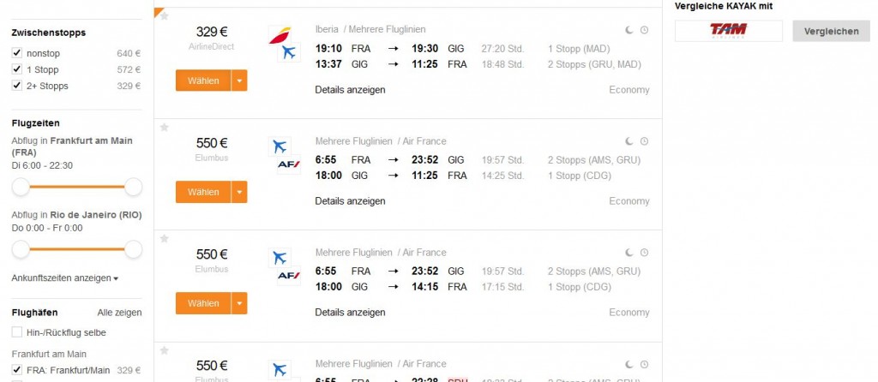Image resolution: width=878 pixels, height=382 pixels.
Task: Uncheck the nonstop filter checkbox
Action: (17, 53)
